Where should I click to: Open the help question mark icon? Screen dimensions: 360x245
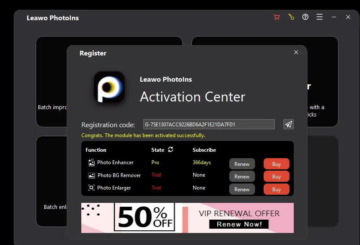click(305, 17)
